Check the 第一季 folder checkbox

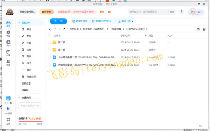pyautogui.click(x=49, y=50)
